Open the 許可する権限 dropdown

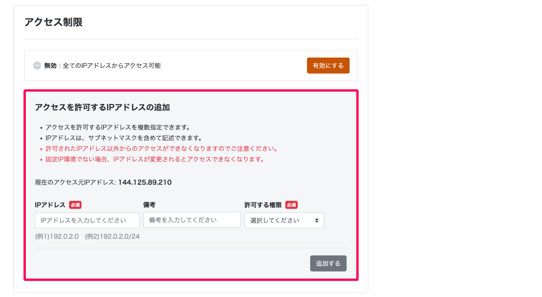tap(284, 220)
